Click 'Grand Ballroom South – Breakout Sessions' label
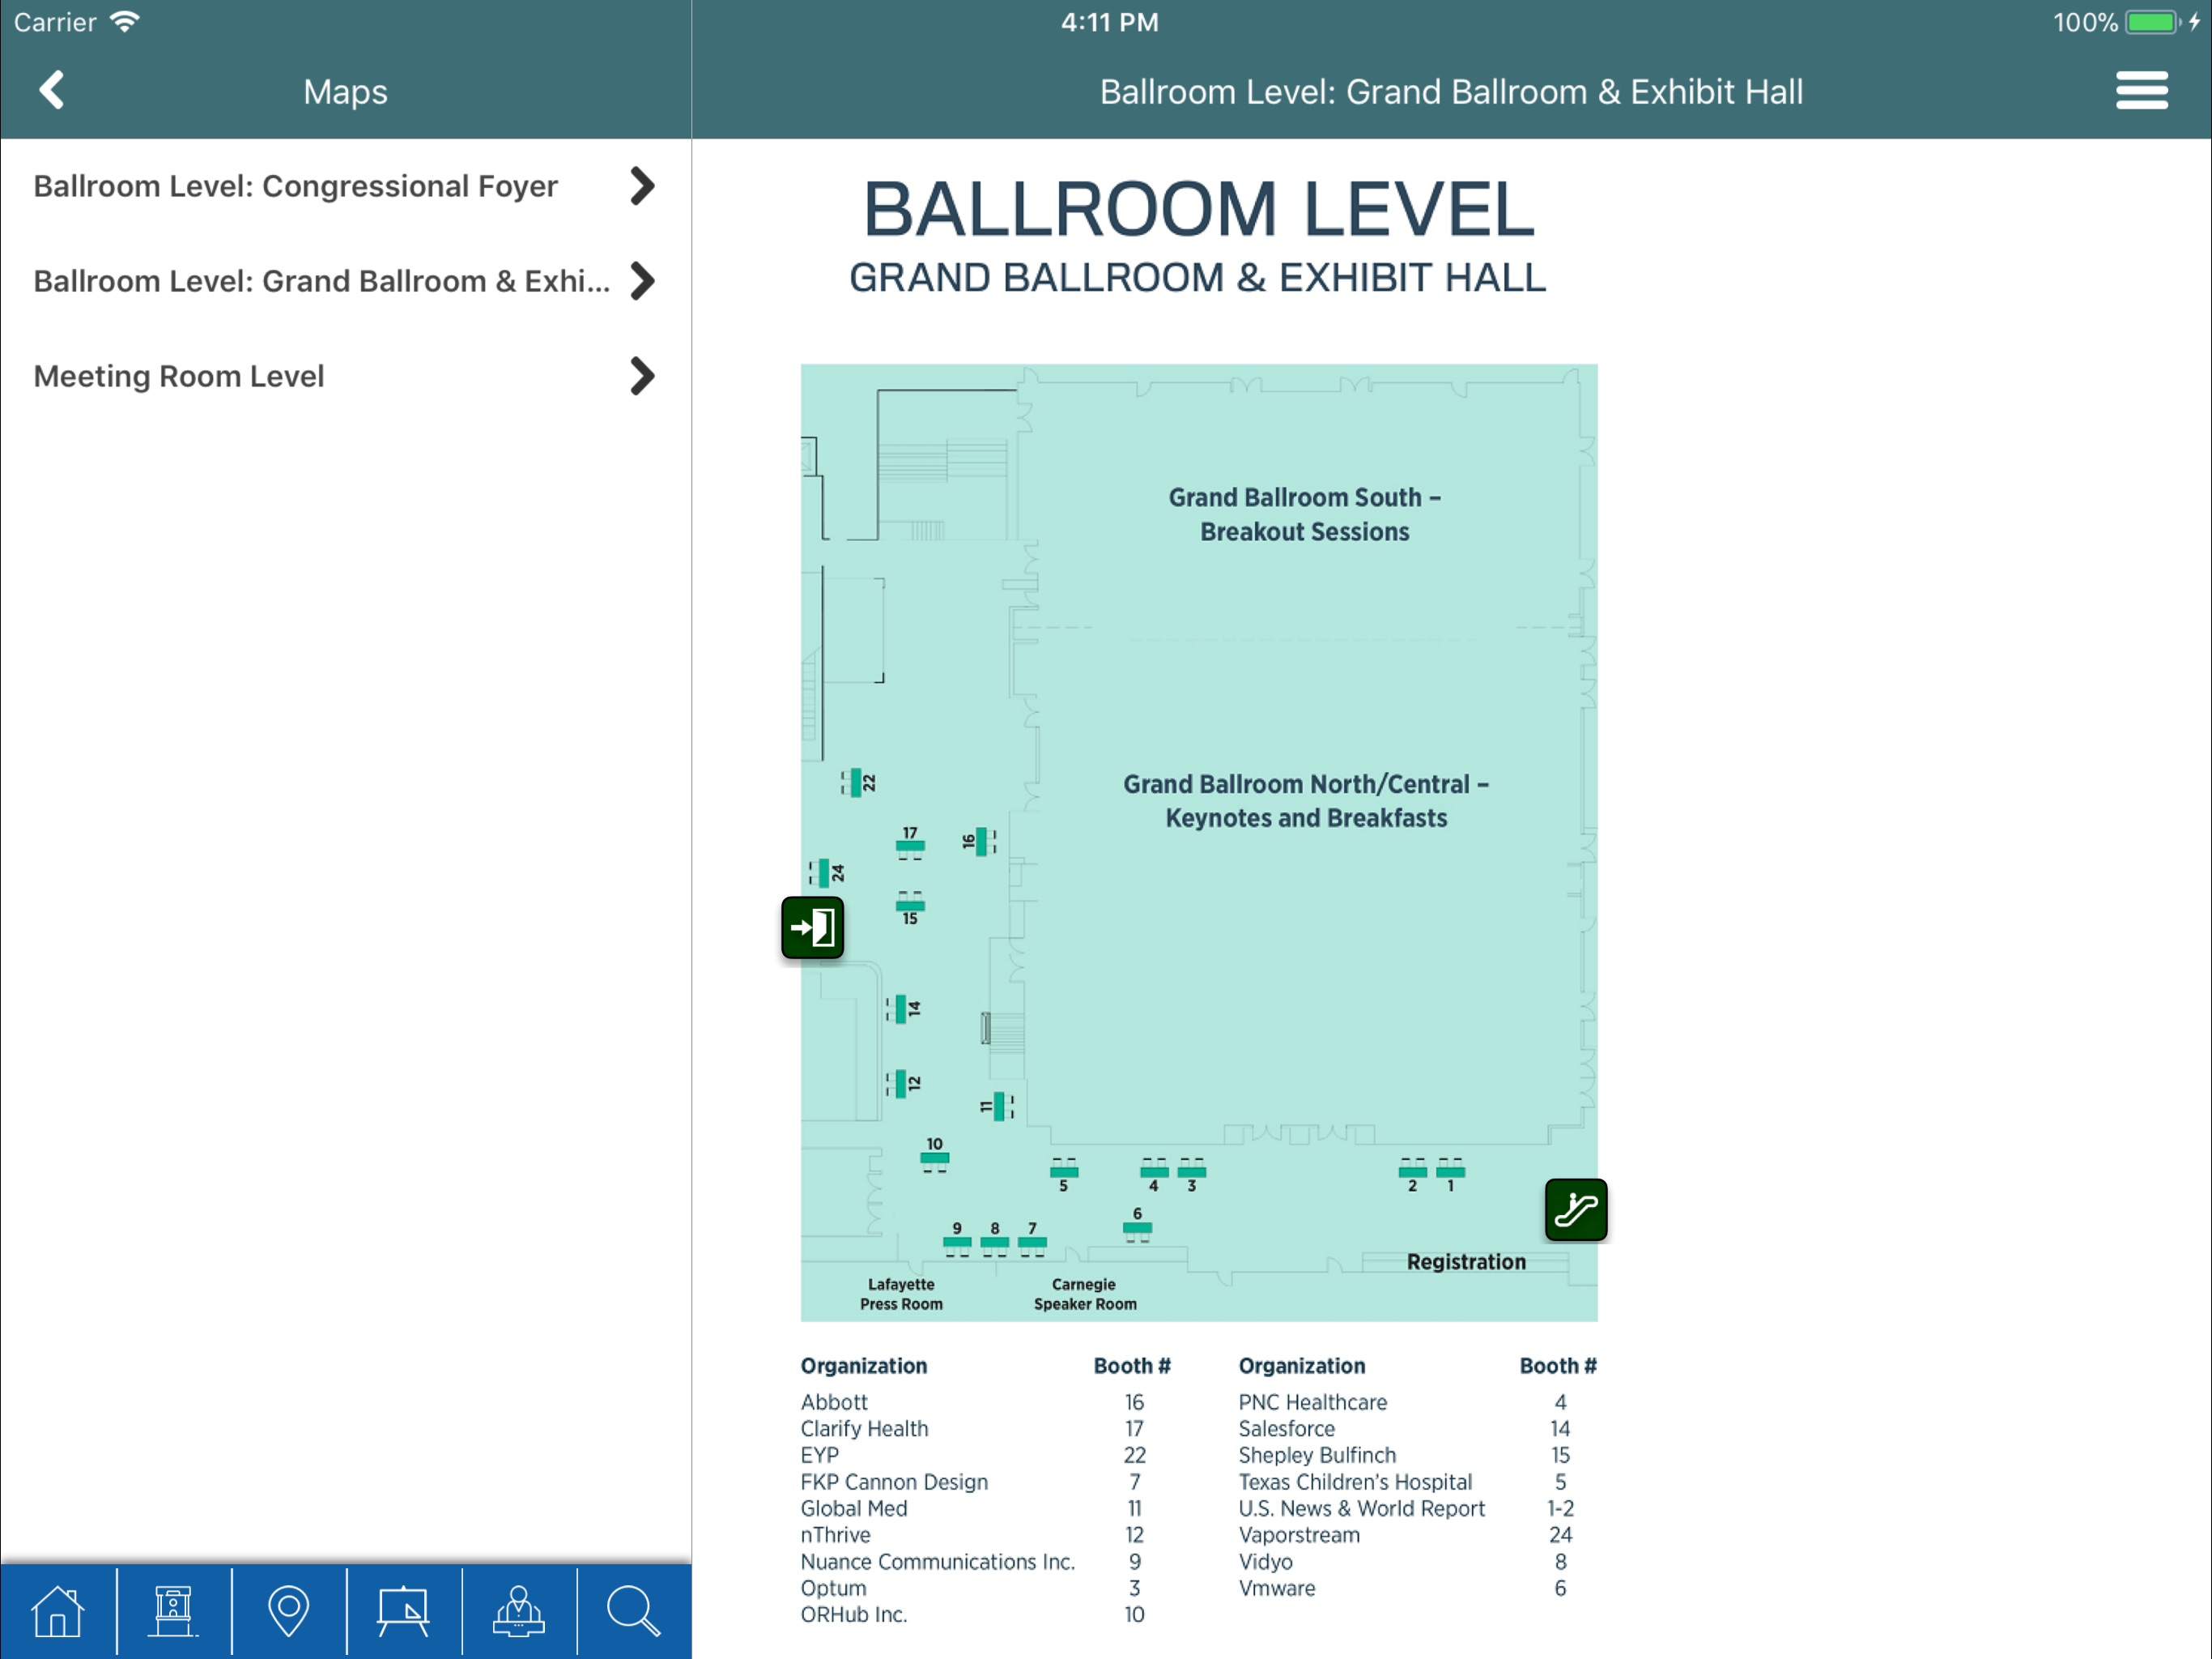Viewport: 2212px width, 1659px height. pyautogui.click(x=1305, y=514)
